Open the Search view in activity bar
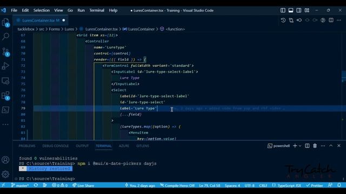The height and width of the screenshot is (194, 346). (5, 37)
